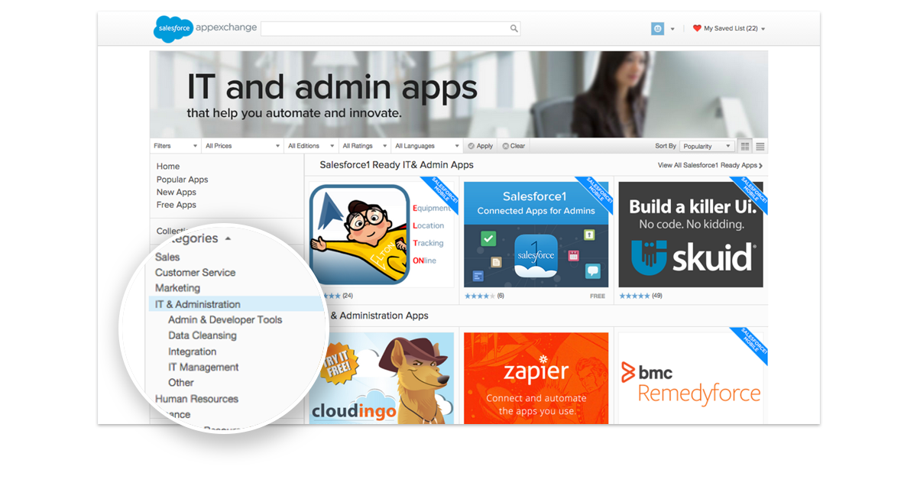Open the Skuid app tile
This screenshot has height=489, width=917.
(691, 235)
